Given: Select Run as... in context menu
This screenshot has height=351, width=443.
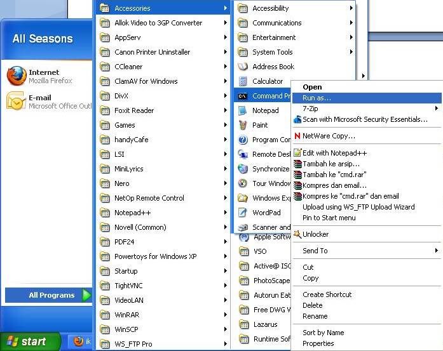Looking at the screenshot, I should [367, 98].
